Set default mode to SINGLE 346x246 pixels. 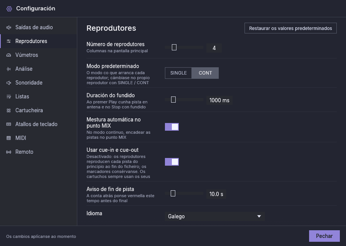[178, 73]
